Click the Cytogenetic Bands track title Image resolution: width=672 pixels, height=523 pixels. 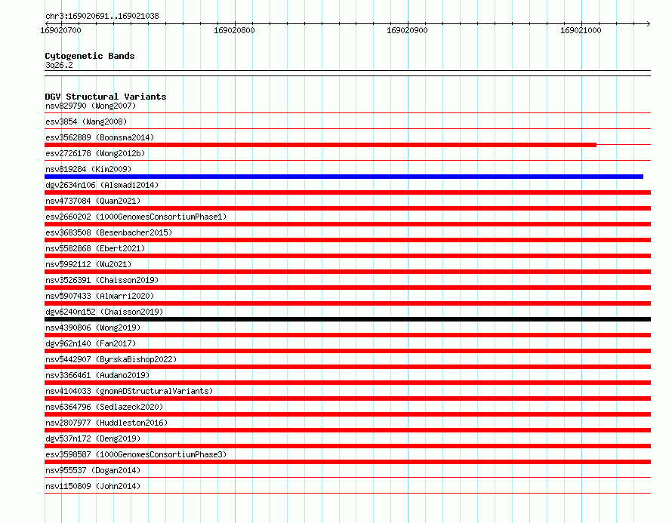[90, 56]
